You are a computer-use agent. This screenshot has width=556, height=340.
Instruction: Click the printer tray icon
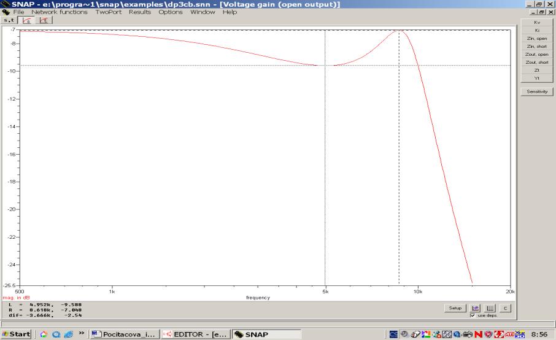(468, 334)
